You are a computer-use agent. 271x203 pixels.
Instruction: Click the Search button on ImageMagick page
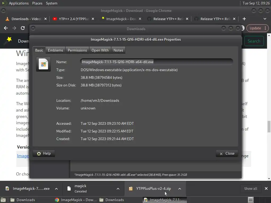pyautogui.click(x=254, y=41)
